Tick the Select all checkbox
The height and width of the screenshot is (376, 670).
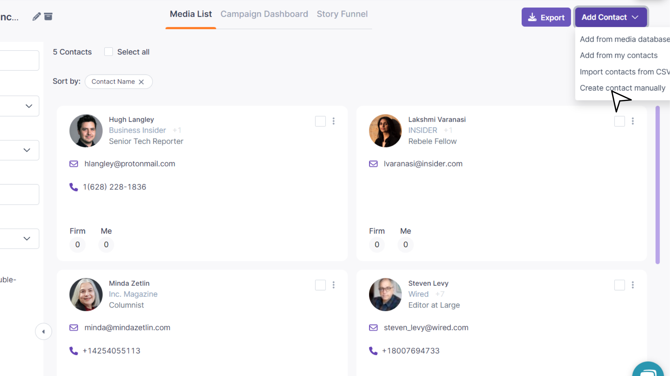point(109,52)
